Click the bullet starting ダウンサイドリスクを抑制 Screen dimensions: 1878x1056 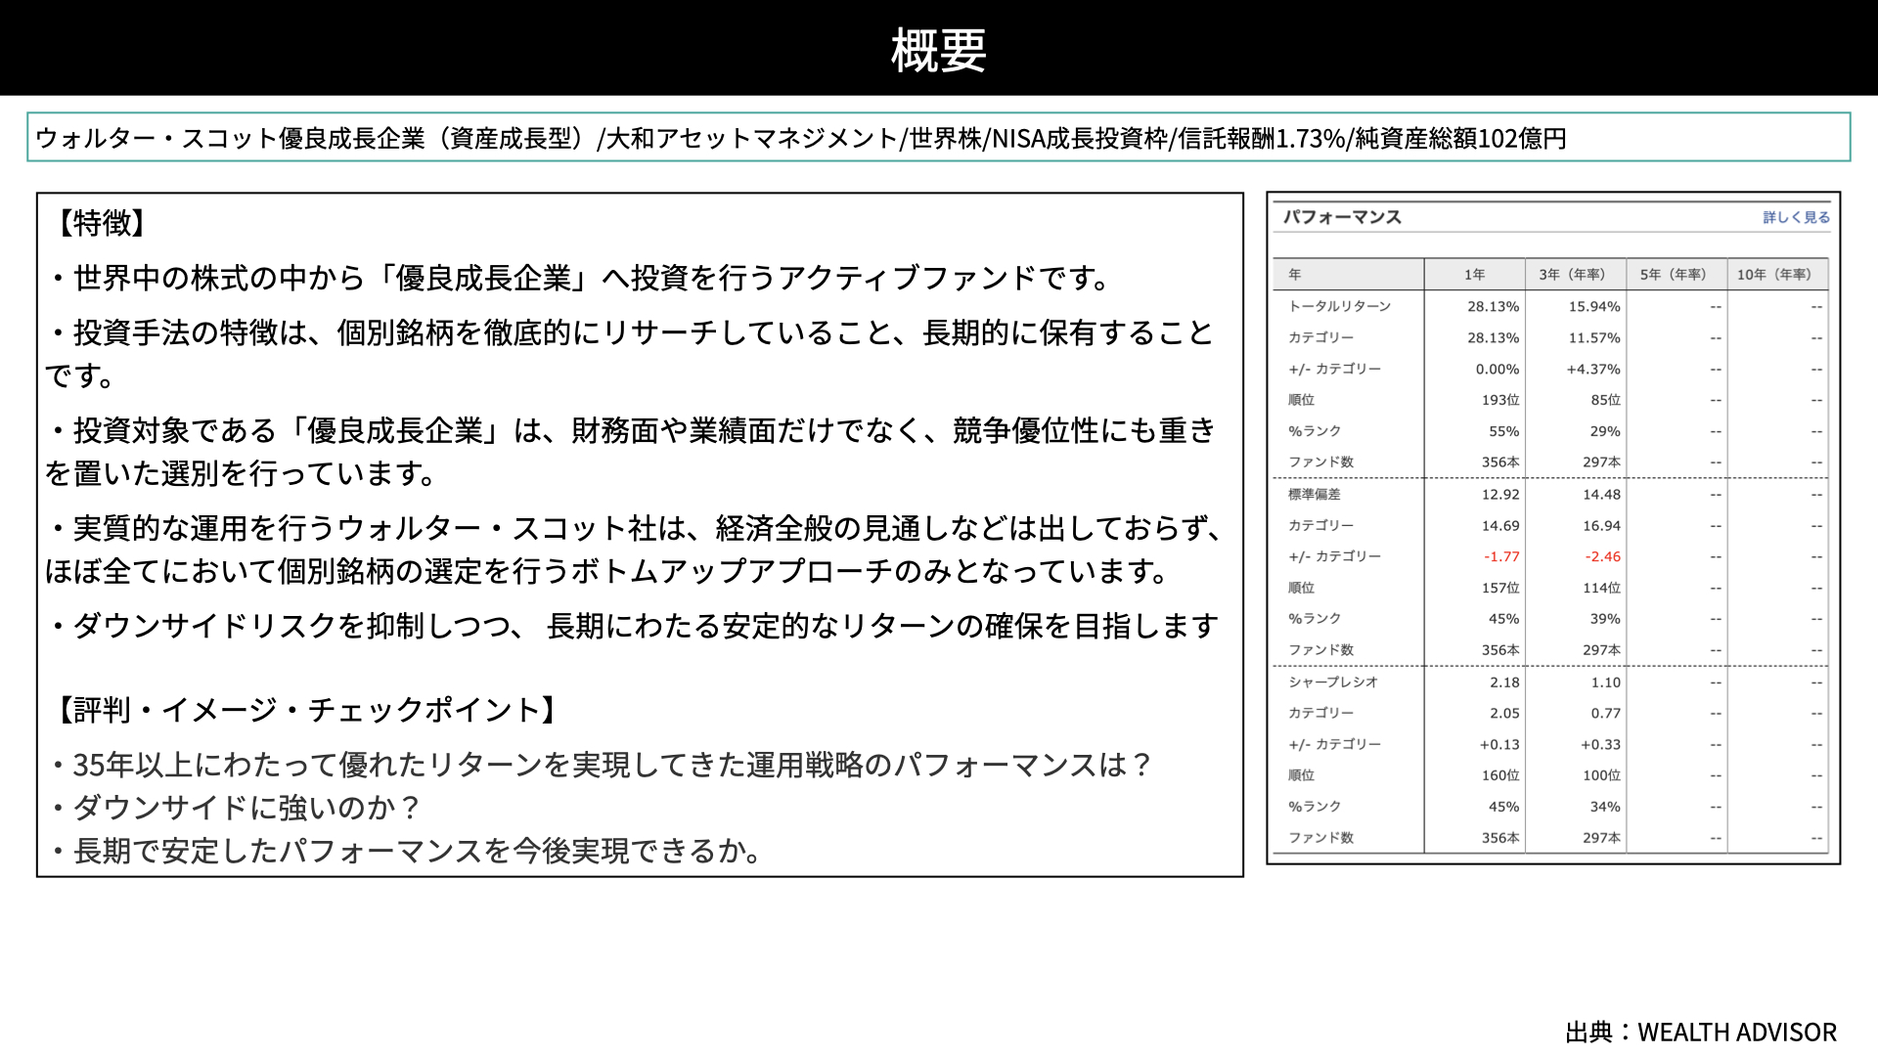pos(634,626)
